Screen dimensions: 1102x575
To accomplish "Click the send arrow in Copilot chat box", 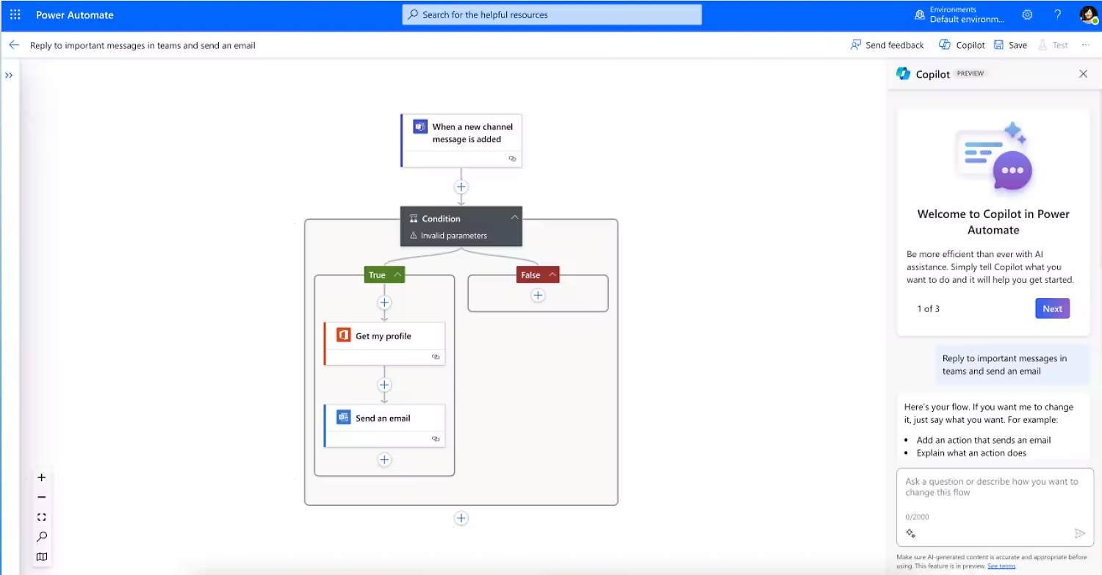I will [x=1081, y=533].
